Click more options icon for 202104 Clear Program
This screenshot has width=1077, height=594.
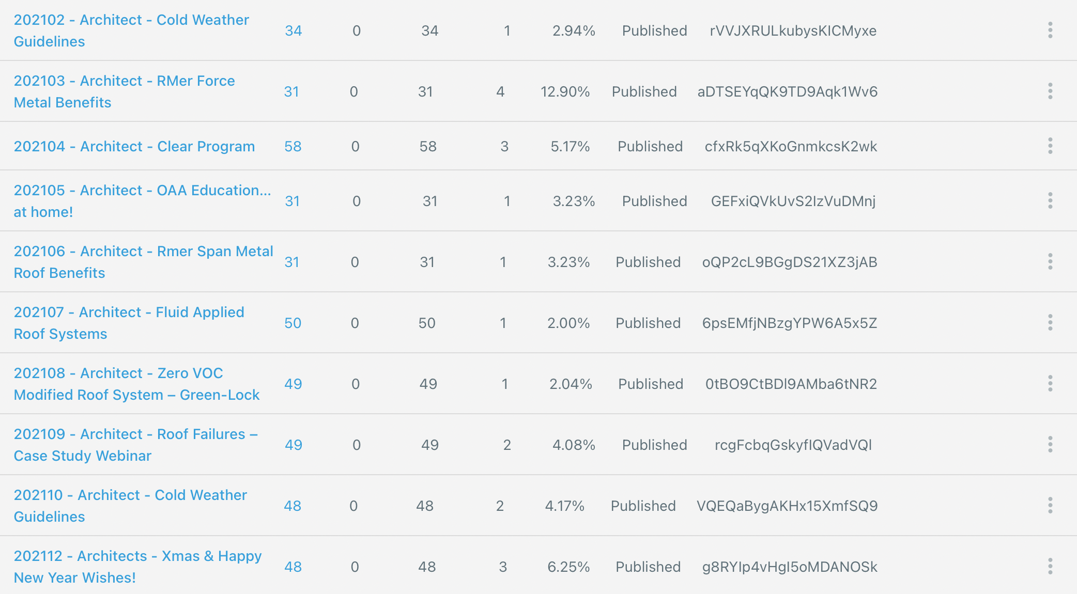pos(1050,146)
